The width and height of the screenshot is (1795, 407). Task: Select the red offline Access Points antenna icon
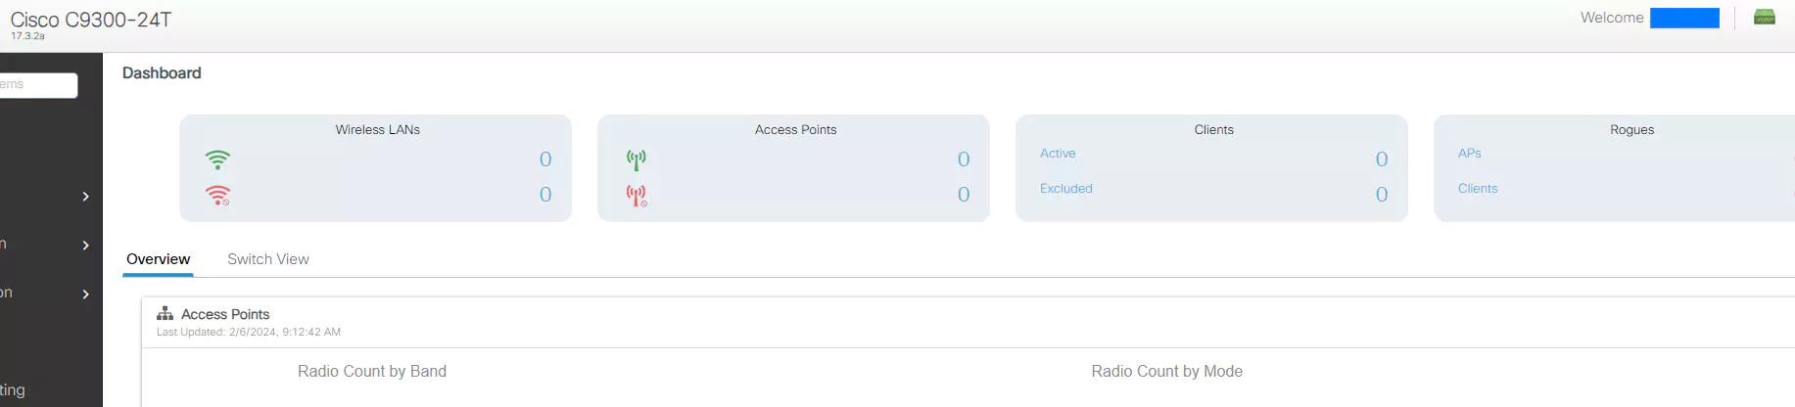pyautogui.click(x=637, y=196)
